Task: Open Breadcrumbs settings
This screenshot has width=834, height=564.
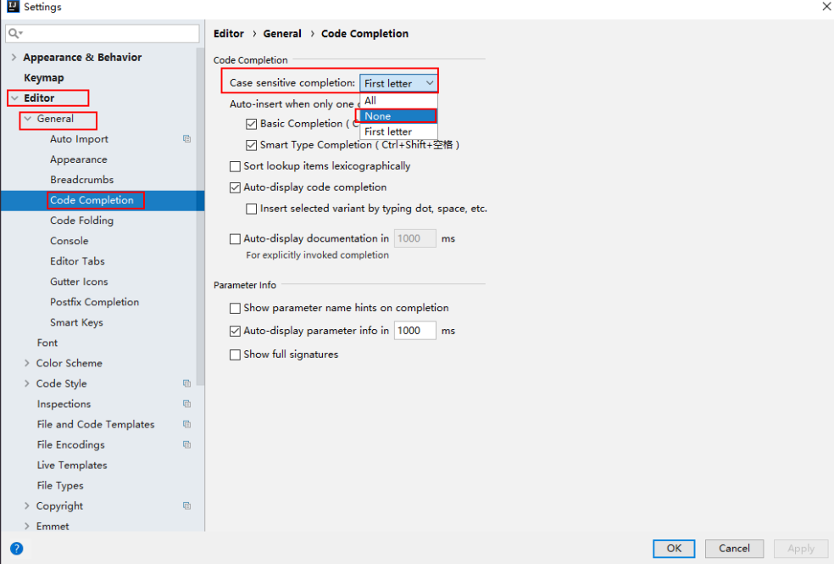Action: 82,179
